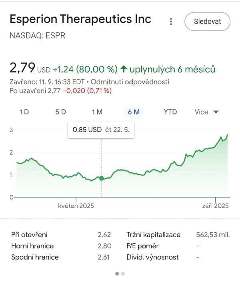This screenshot has width=240, height=284.
Task: Go to first pagination dot
Action: [117, 274]
